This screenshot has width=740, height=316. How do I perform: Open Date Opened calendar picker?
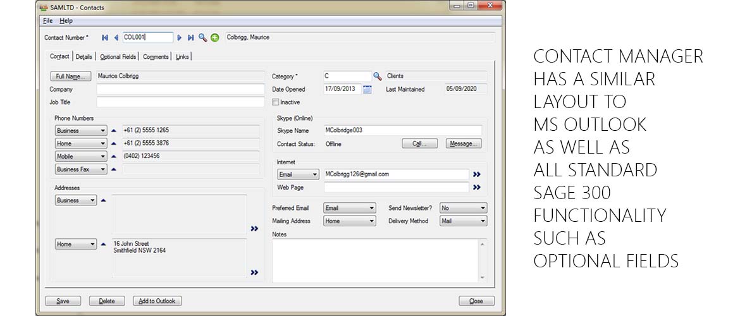tap(367, 89)
